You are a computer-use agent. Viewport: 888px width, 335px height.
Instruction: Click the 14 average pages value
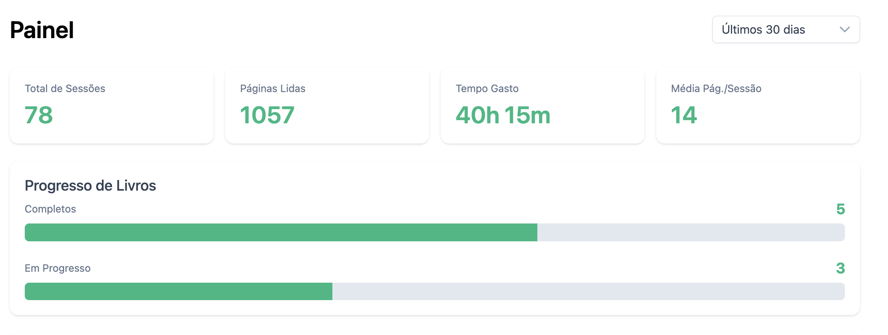684,115
